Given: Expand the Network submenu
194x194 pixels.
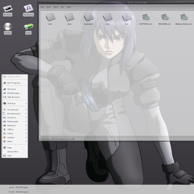Looking at the screenshot, I should pyautogui.click(x=15, y=126).
